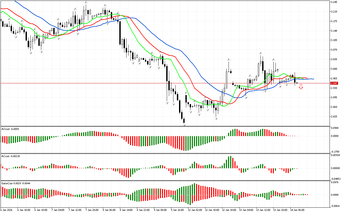Click the 6 Jan 2026 date label
This screenshot has width=341, height=213.
[7, 210]
